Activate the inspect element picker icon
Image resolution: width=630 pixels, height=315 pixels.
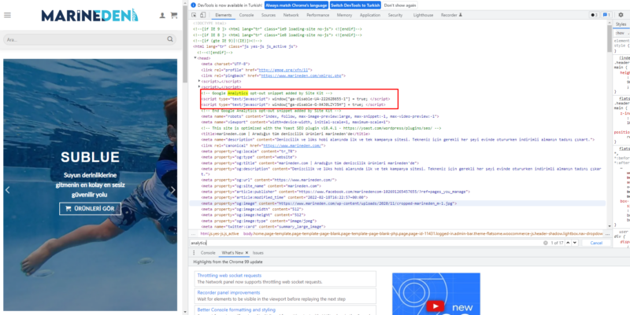(194, 15)
